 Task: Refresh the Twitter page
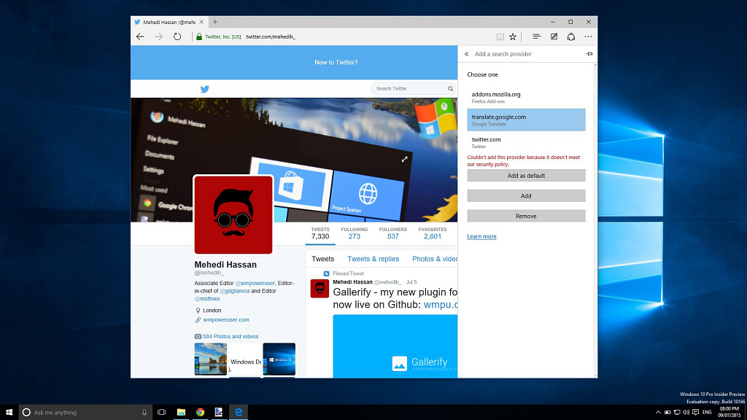[x=177, y=36]
